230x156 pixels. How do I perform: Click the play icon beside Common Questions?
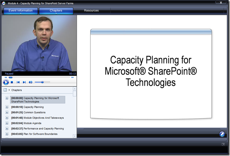coord(7,112)
